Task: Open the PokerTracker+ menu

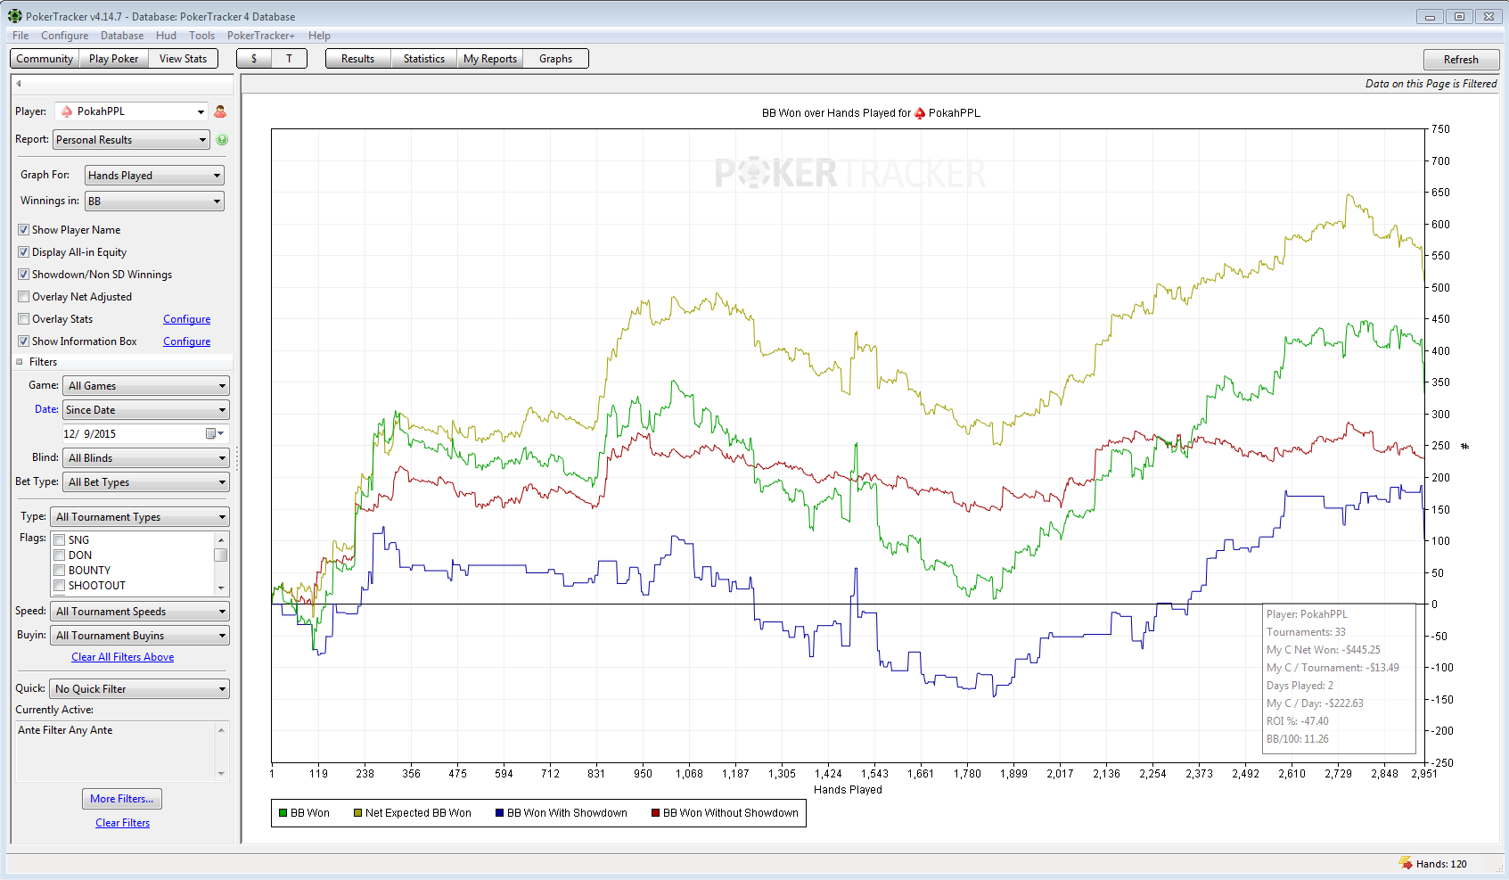Action: coord(260,36)
